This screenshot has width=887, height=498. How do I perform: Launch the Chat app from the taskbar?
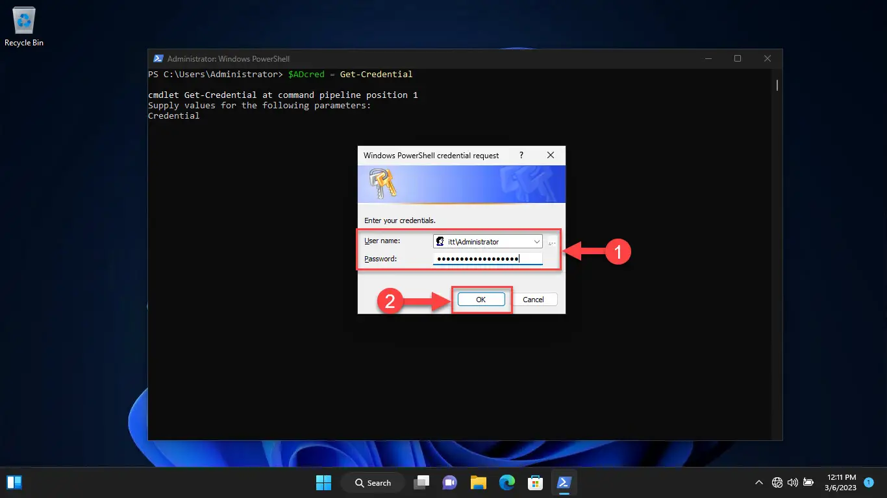click(x=449, y=482)
